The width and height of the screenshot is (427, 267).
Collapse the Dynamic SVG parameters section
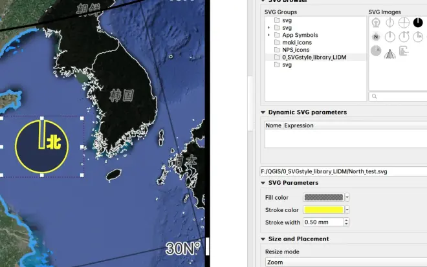click(x=263, y=112)
